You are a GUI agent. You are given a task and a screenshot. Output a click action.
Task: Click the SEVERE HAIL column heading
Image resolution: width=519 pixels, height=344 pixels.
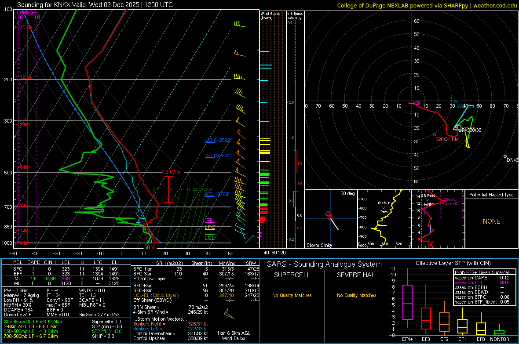356,275
